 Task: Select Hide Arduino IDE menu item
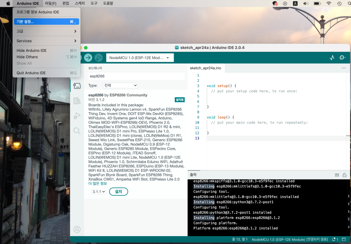(x=46, y=51)
